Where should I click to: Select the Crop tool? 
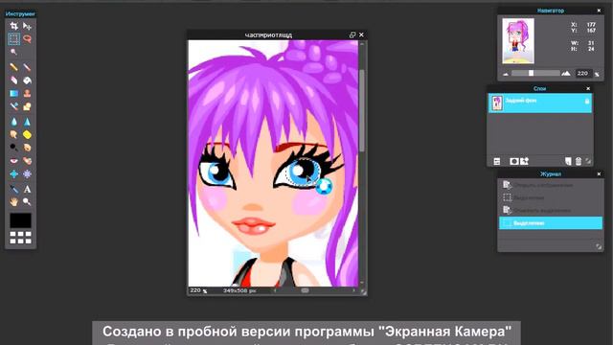pos(13,26)
